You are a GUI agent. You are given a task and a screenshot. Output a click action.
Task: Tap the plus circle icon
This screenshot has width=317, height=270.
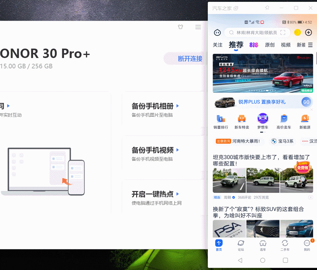pyautogui.click(x=309, y=32)
